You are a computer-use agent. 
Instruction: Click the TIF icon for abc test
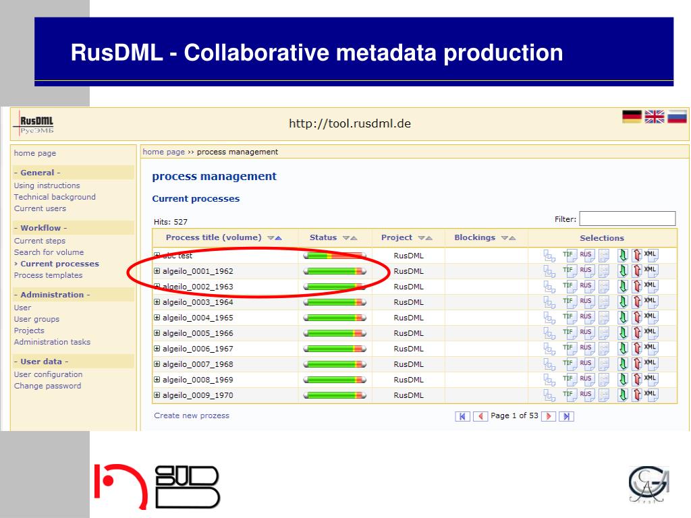tap(569, 256)
